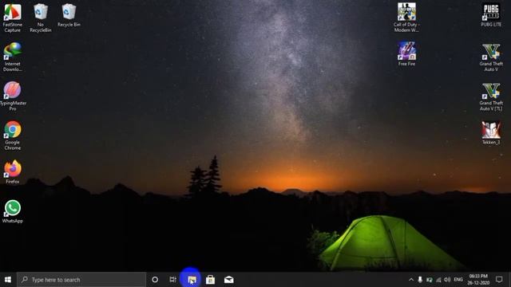This screenshot has height=287, width=511.
Task: Select the No RecycleBin desktop icon
Action: point(41,18)
